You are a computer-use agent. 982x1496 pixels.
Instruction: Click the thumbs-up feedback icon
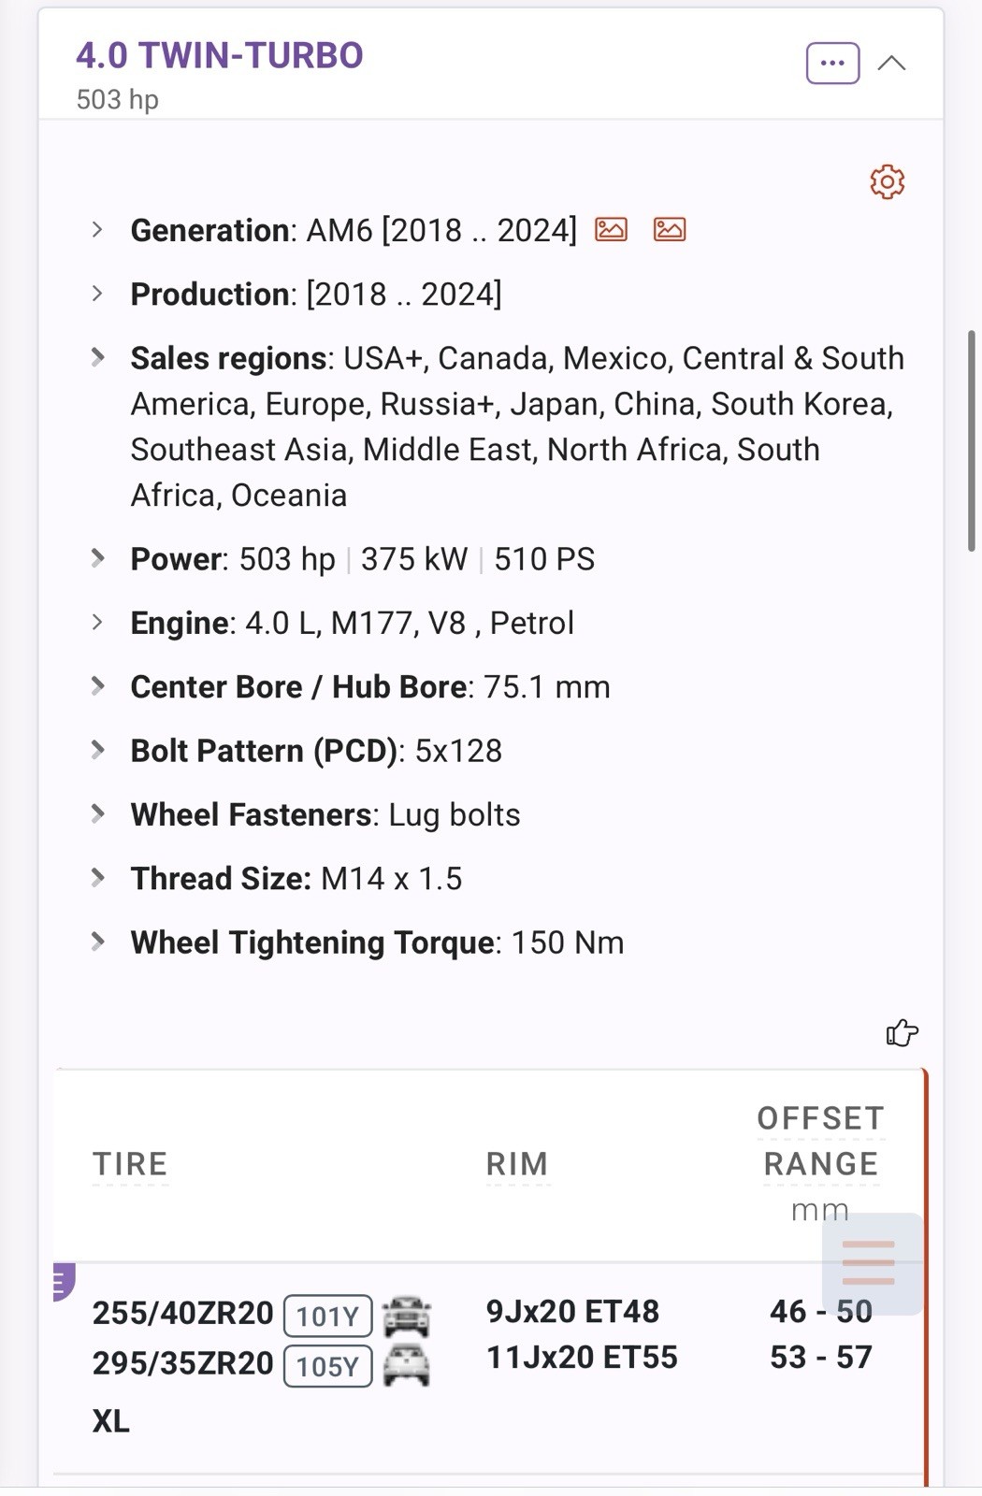pyautogui.click(x=902, y=1032)
